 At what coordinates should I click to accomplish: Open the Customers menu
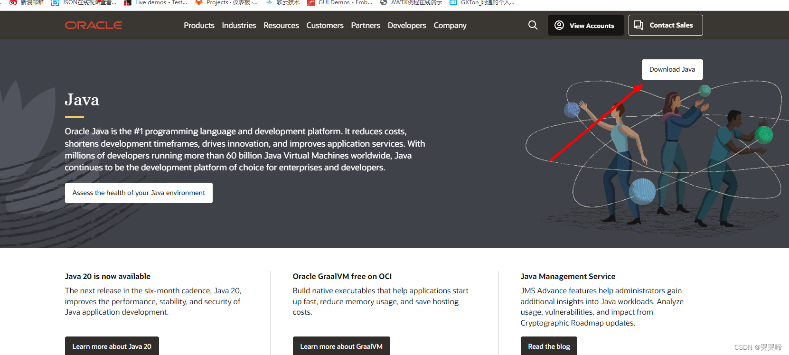click(x=325, y=25)
